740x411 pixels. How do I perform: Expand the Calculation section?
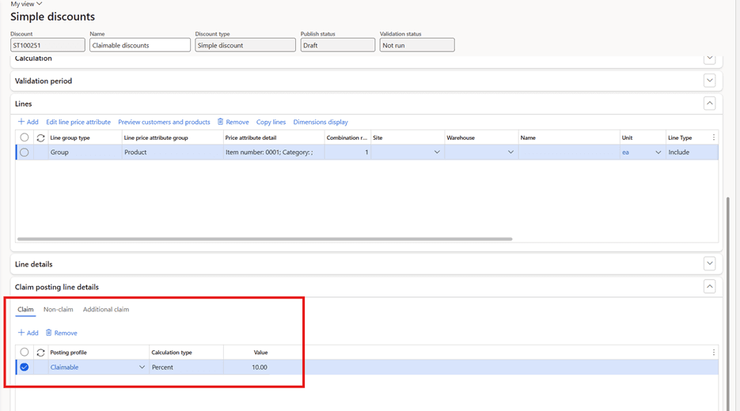pyautogui.click(x=709, y=58)
